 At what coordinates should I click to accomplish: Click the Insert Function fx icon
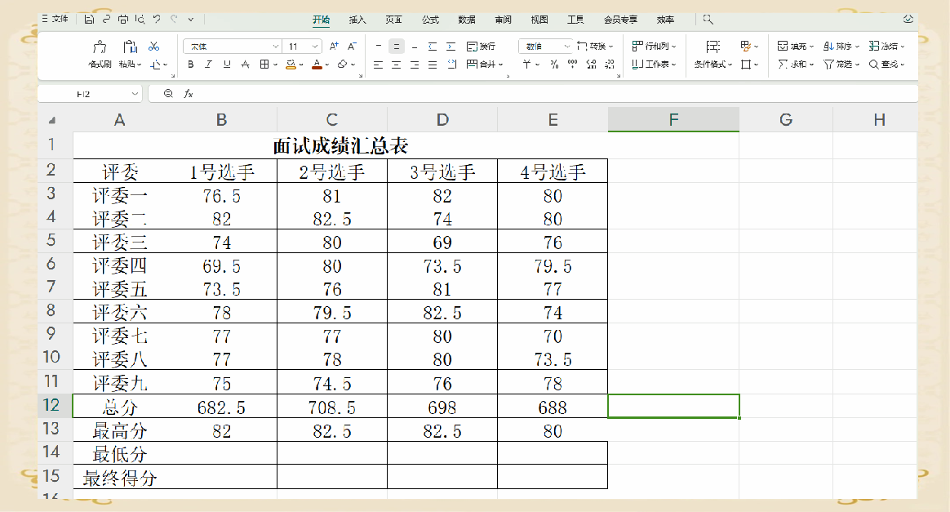click(x=189, y=94)
